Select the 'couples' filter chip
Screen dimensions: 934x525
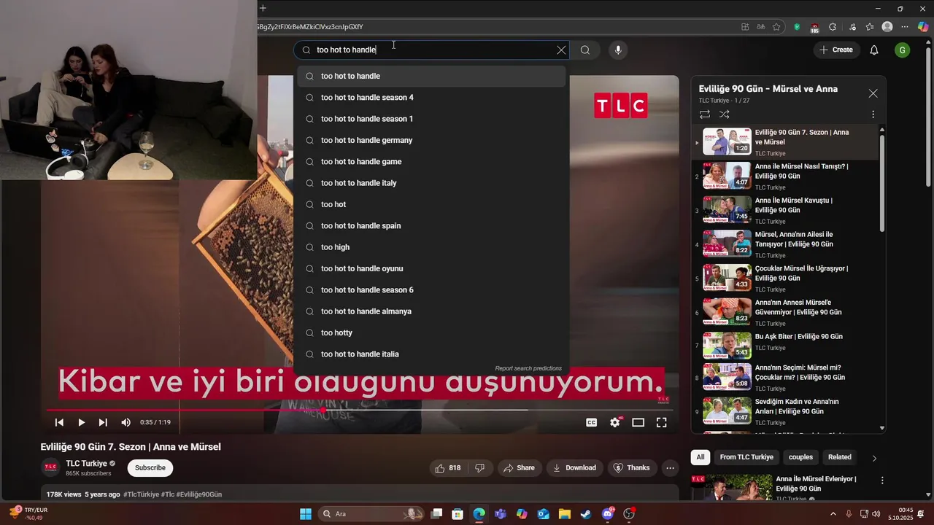(x=800, y=457)
